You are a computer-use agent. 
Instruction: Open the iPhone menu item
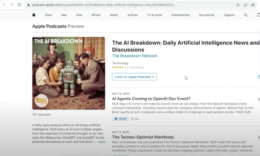[96, 15]
